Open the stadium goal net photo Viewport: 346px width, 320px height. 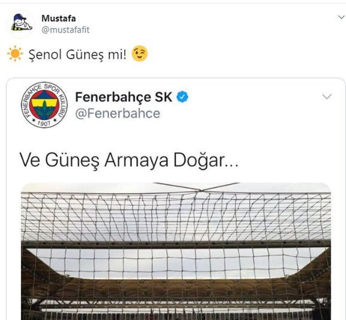[x=176, y=251]
